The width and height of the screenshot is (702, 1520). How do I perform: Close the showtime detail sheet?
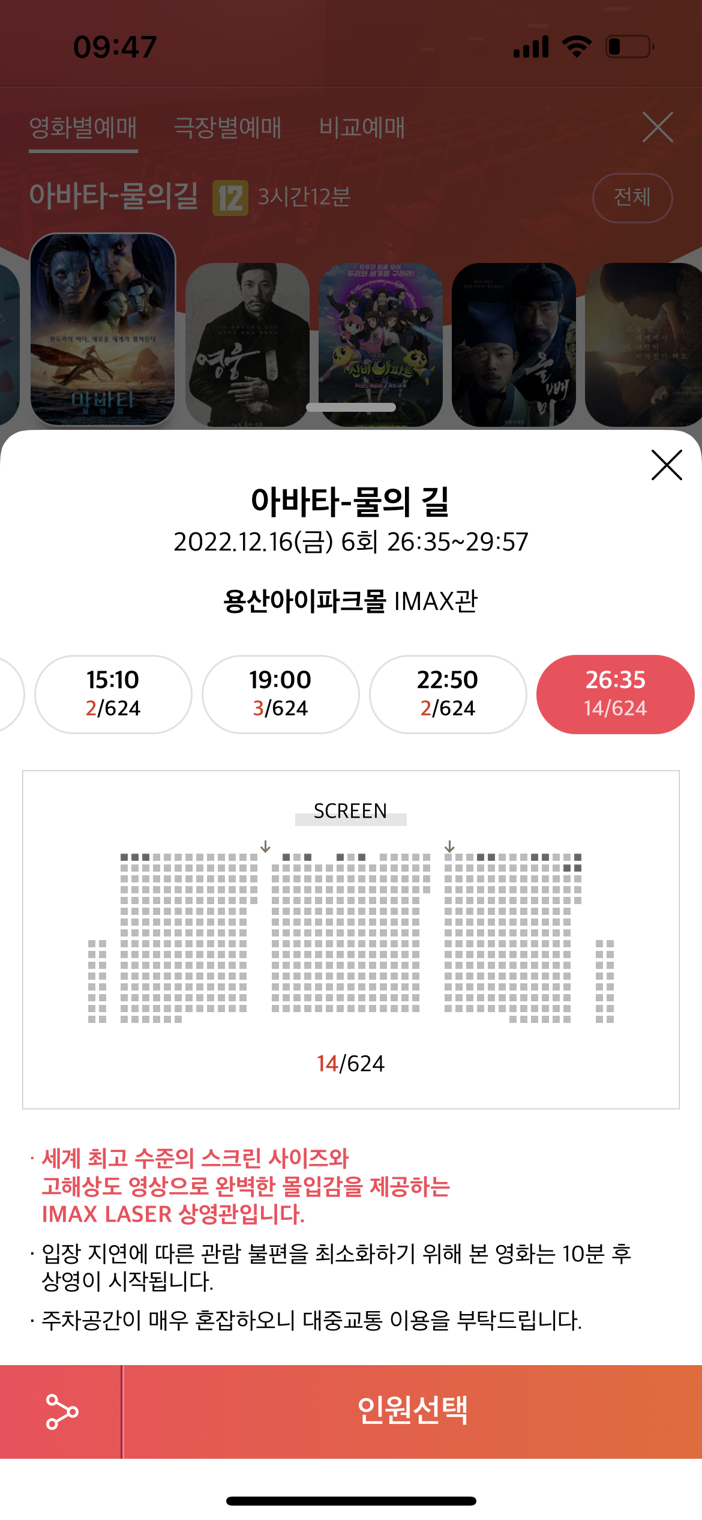pyautogui.click(x=667, y=465)
